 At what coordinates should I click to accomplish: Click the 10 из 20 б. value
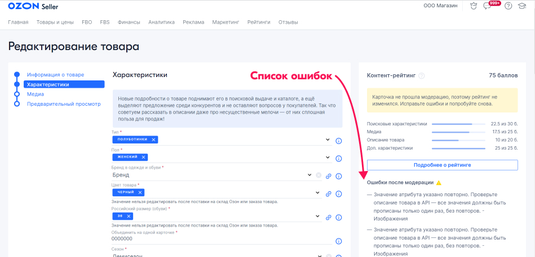(x=506, y=140)
